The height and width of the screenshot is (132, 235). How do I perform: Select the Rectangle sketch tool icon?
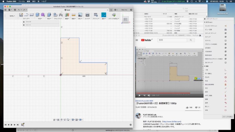pos(32,15)
